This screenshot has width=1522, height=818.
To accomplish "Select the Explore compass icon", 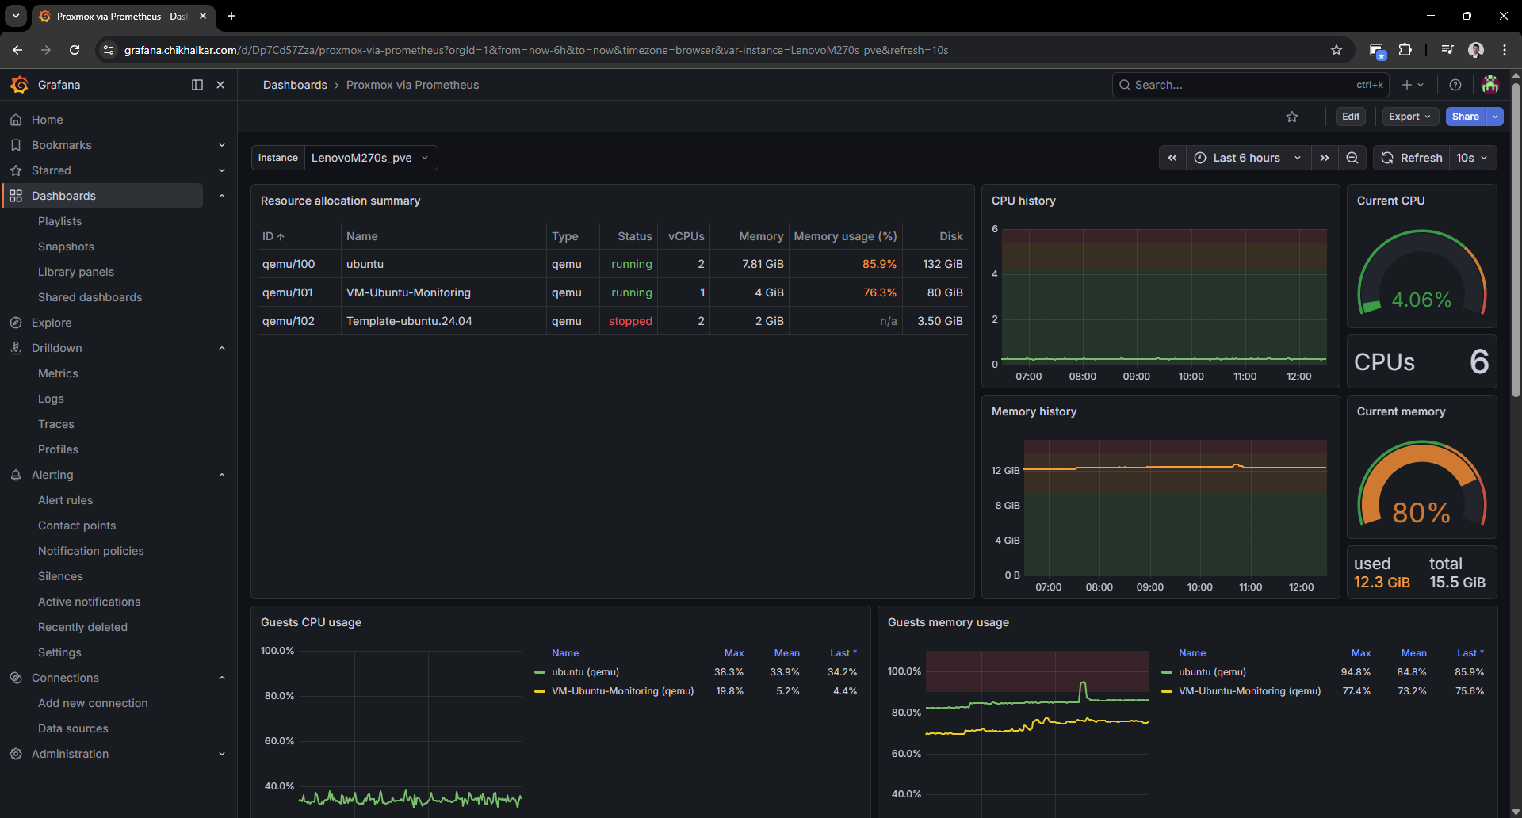I will tap(16, 323).
